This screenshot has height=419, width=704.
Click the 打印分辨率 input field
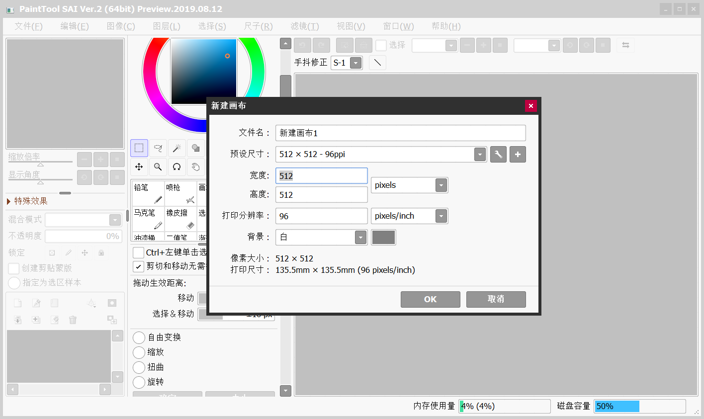click(322, 216)
